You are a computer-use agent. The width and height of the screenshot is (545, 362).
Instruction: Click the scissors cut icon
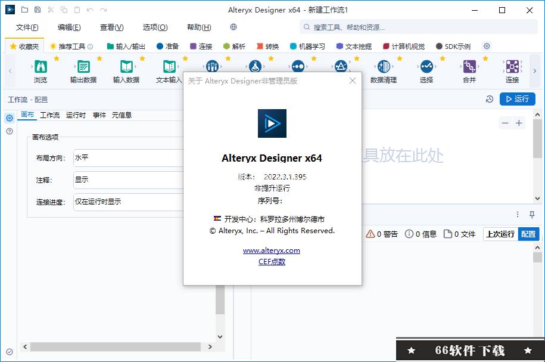click(x=51, y=10)
